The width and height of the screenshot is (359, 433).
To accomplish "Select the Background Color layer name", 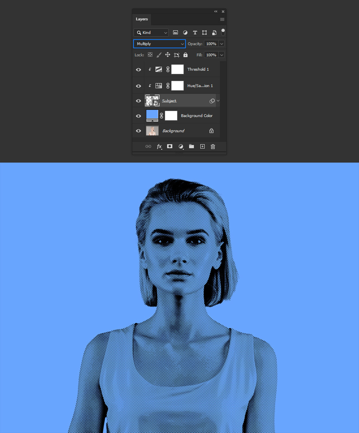I will [x=197, y=116].
